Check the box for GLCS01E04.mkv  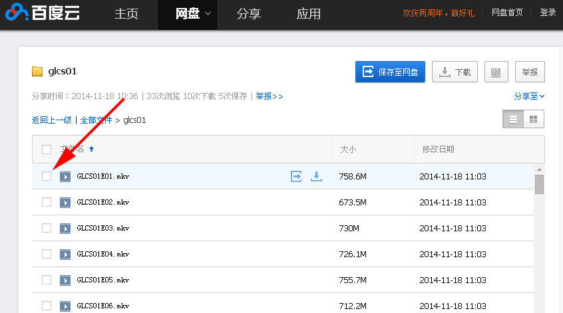[x=47, y=254]
